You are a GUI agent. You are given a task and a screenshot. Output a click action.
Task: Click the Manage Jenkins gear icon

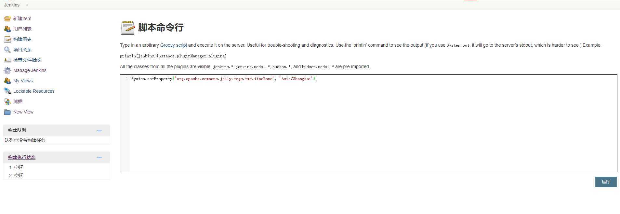click(x=7, y=70)
